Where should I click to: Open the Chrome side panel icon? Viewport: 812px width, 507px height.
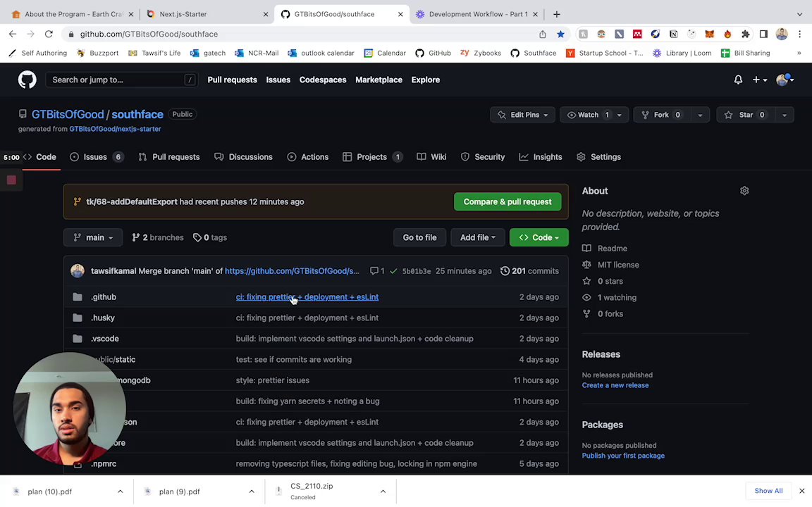(x=763, y=34)
